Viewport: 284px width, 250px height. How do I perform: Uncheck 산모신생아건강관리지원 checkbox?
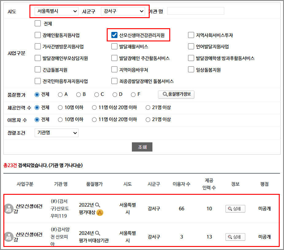point(114,35)
